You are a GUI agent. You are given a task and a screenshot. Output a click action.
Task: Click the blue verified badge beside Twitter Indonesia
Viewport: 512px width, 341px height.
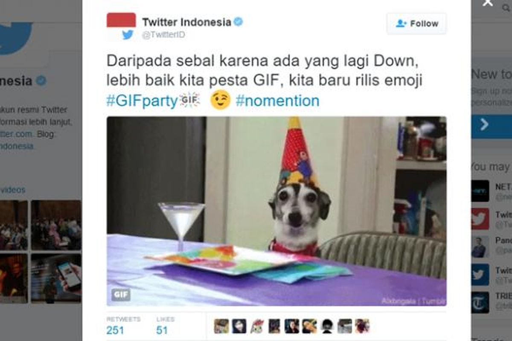coord(238,22)
